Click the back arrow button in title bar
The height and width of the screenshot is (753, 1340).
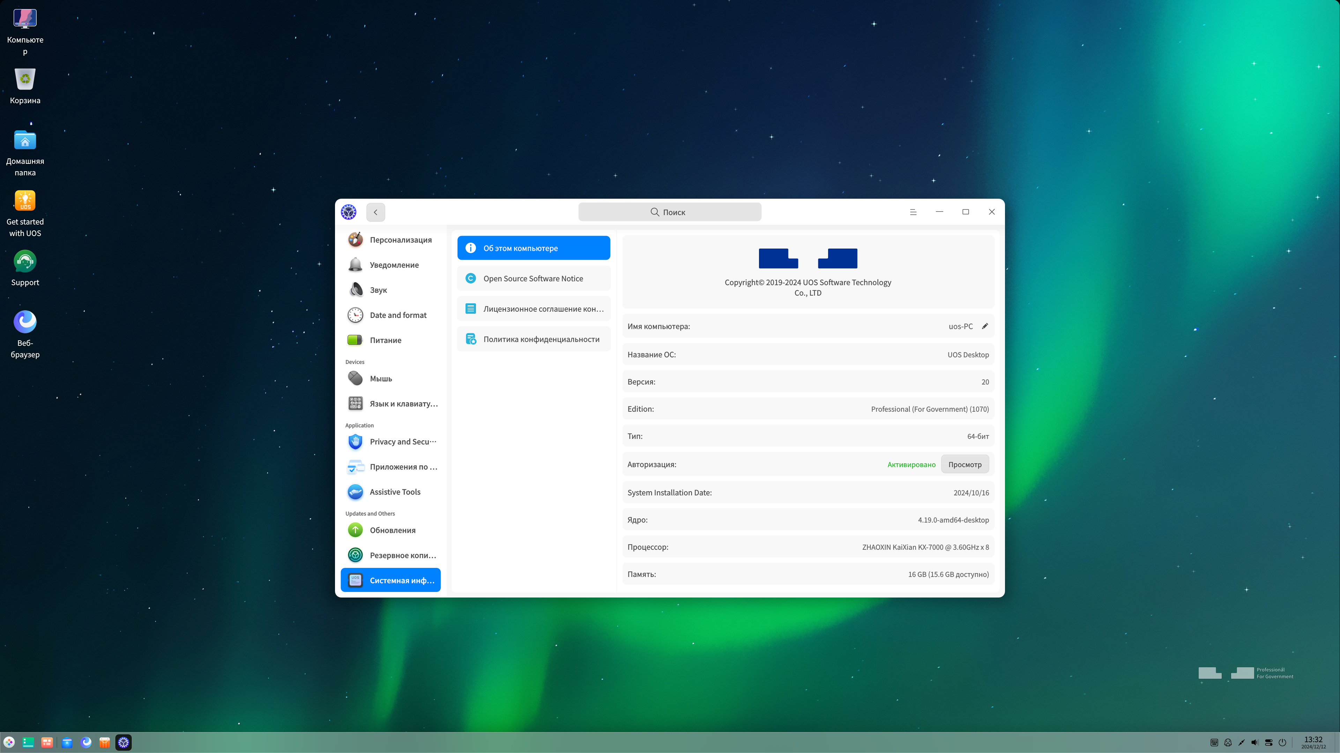coord(375,212)
